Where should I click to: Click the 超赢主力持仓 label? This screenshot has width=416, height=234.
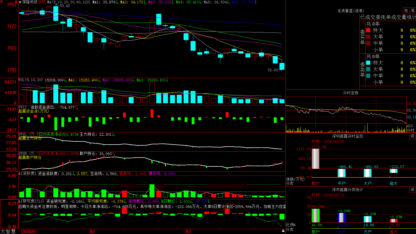[x=30, y=138]
